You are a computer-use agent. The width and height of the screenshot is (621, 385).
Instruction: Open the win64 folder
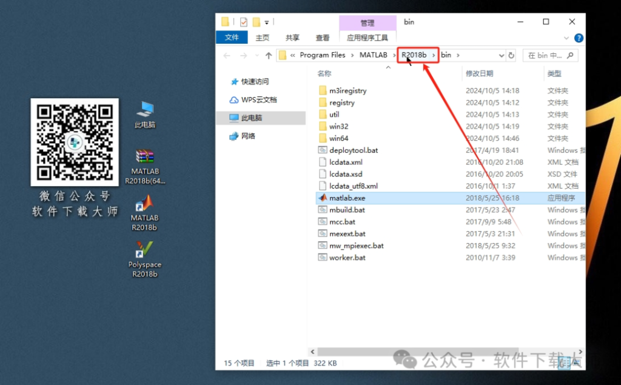point(338,138)
